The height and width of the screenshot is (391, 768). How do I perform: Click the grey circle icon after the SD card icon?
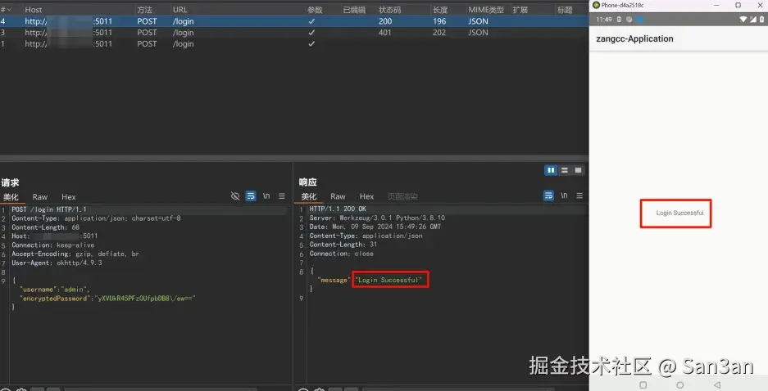629,19
